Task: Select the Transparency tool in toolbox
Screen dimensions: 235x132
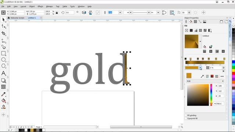Action: click(3, 87)
